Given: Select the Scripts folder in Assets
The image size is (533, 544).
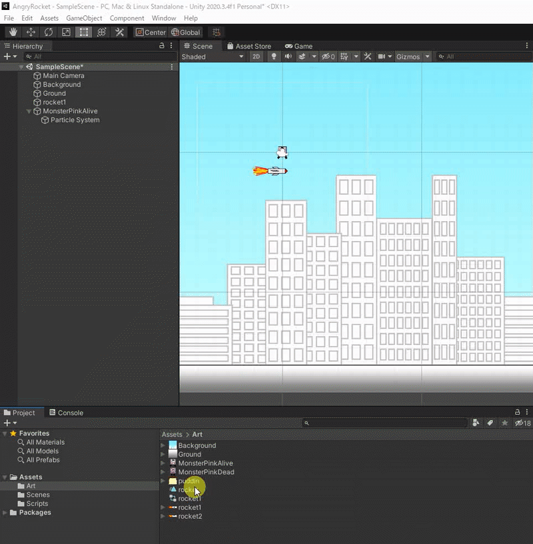Looking at the screenshot, I should point(37,503).
